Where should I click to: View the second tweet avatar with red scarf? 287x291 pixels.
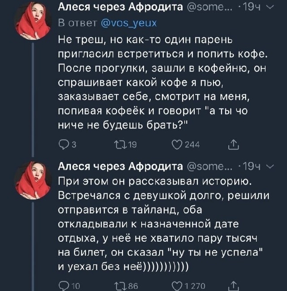33,180
